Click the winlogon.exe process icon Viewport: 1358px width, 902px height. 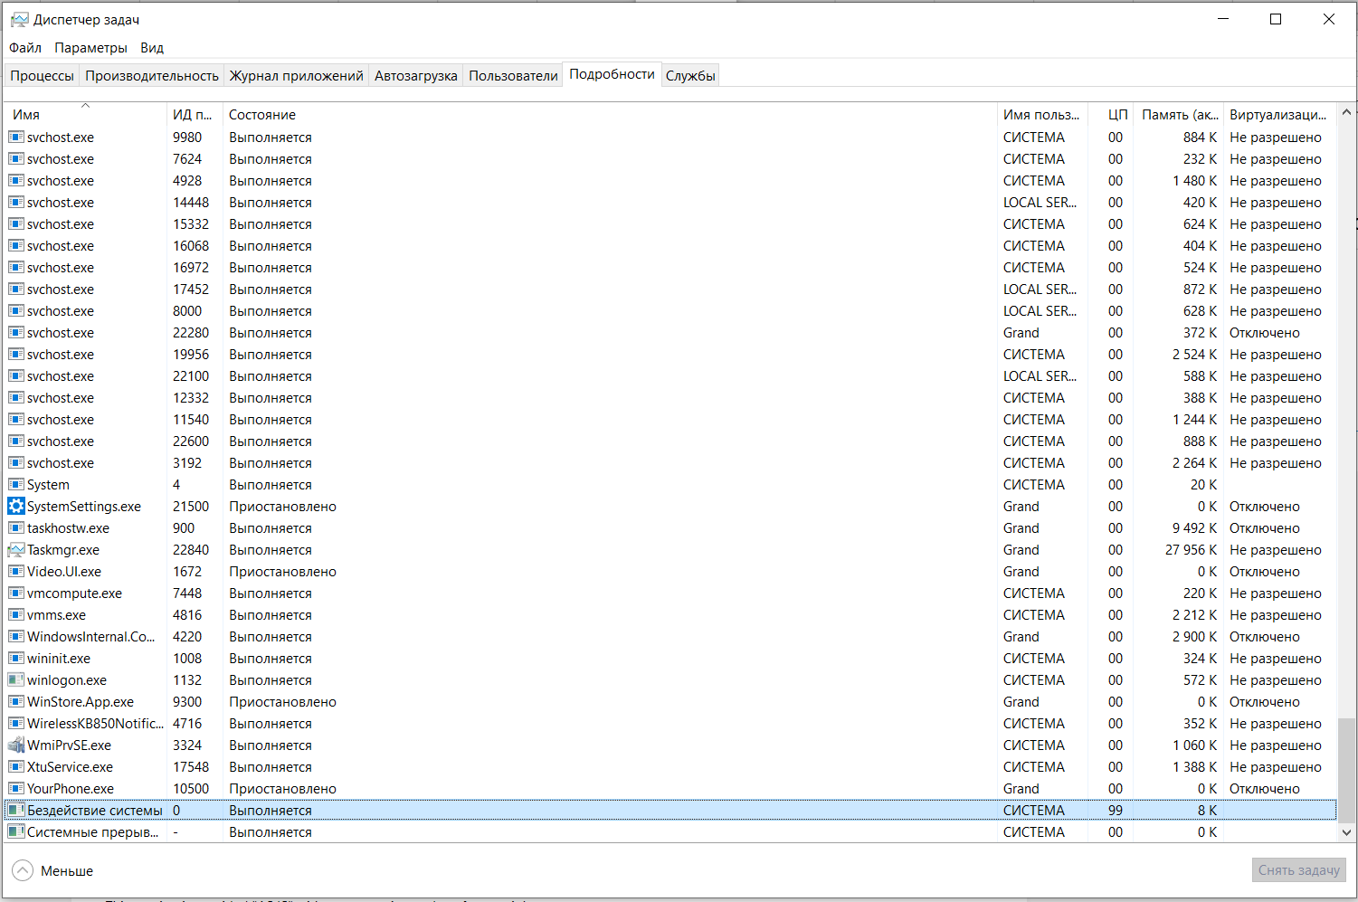(16, 680)
